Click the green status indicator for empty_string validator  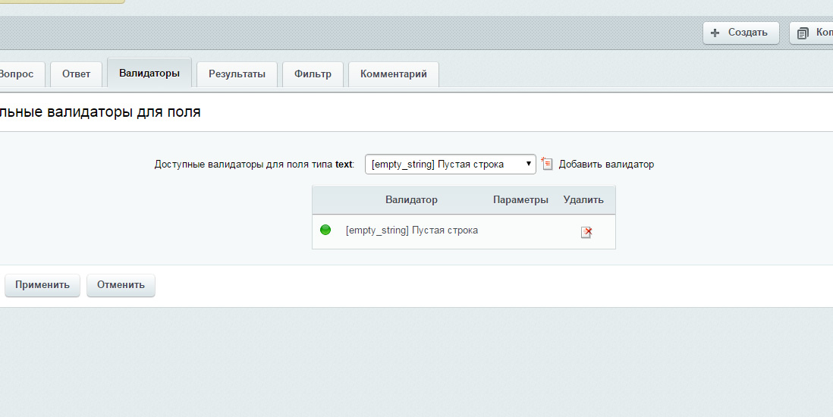(x=325, y=230)
